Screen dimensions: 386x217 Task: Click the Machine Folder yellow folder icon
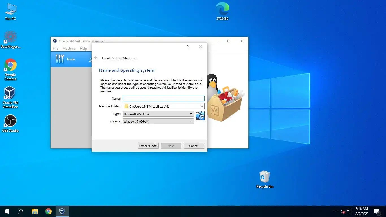click(126, 107)
